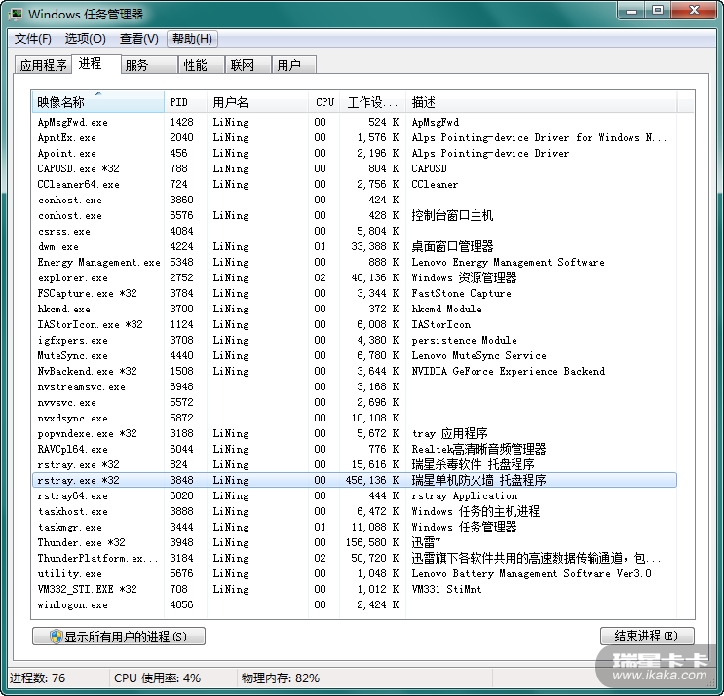Select the MuteSync.exe process

pyautogui.click(x=355, y=355)
